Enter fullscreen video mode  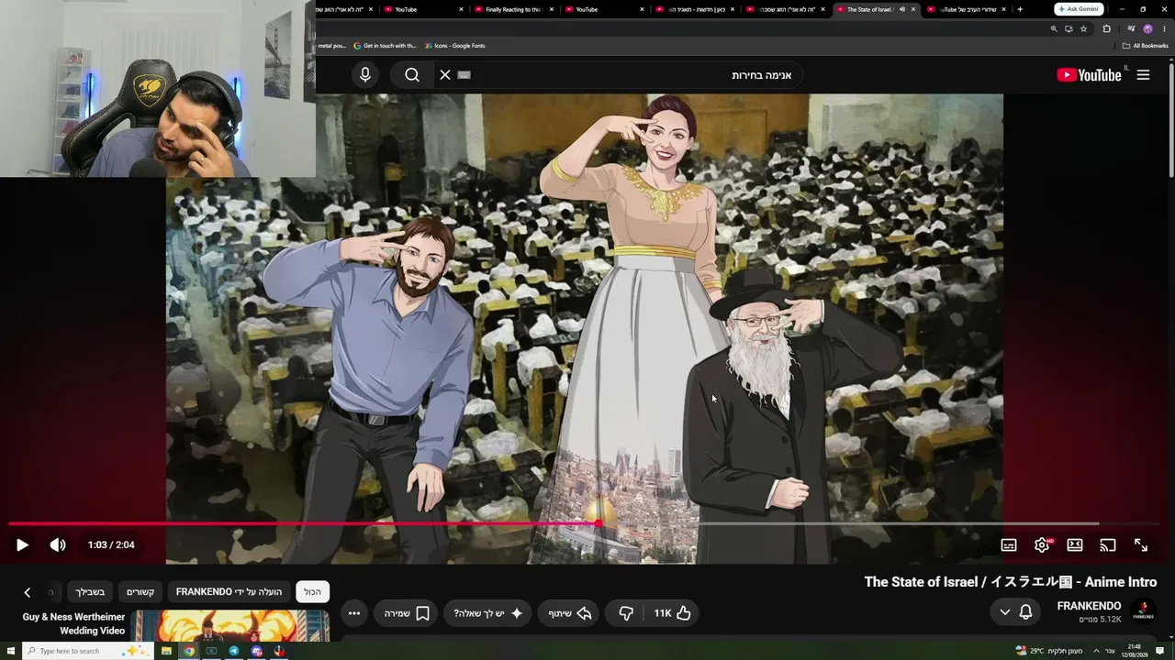(x=1141, y=545)
